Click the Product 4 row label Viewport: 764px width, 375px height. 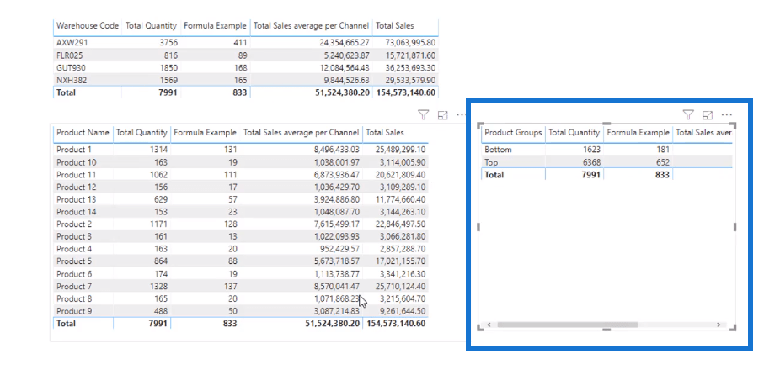point(74,249)
